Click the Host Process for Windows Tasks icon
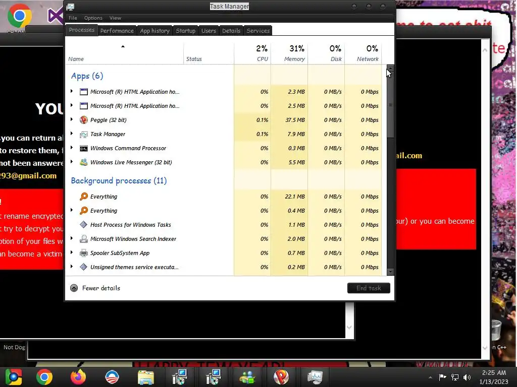This screenshot has width=517, height=387. coord(84,225)
